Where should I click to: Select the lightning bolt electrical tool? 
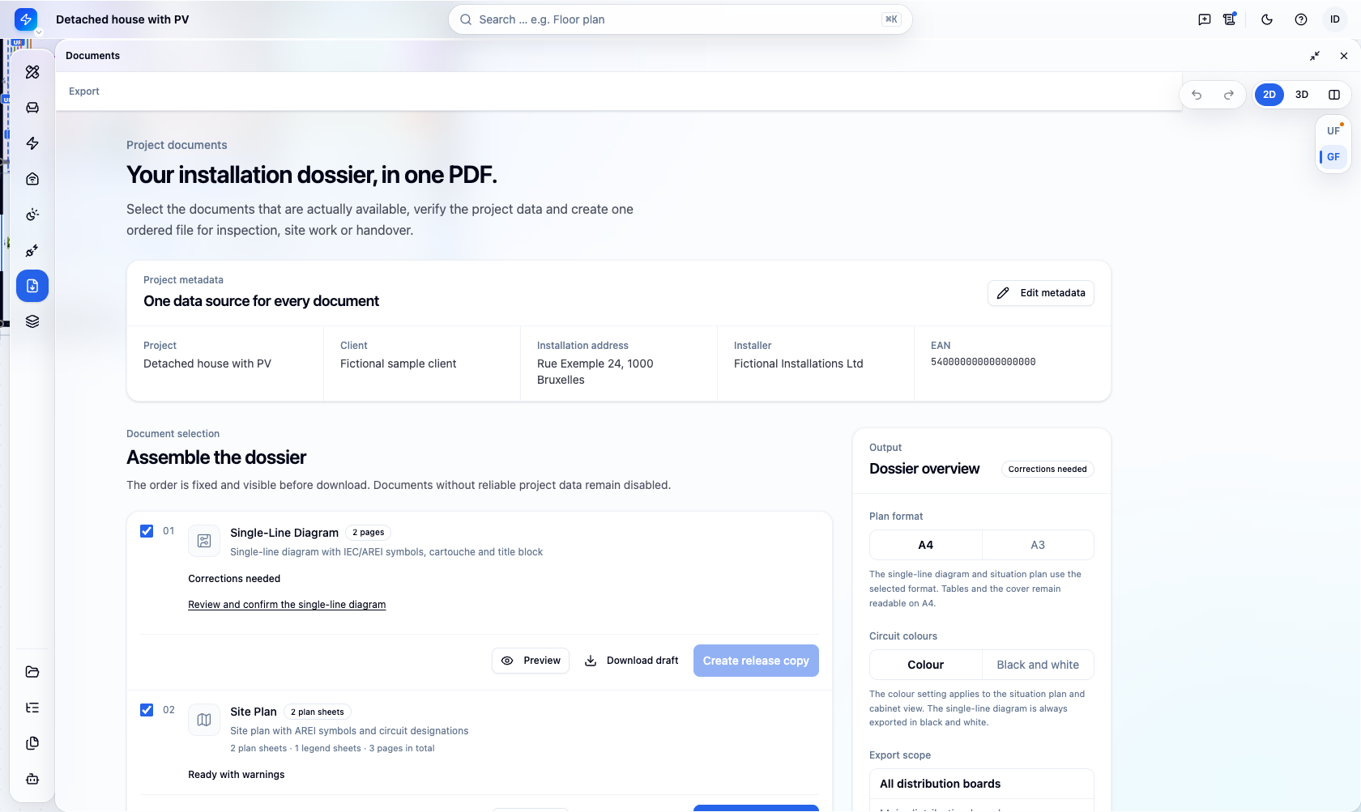32,143
